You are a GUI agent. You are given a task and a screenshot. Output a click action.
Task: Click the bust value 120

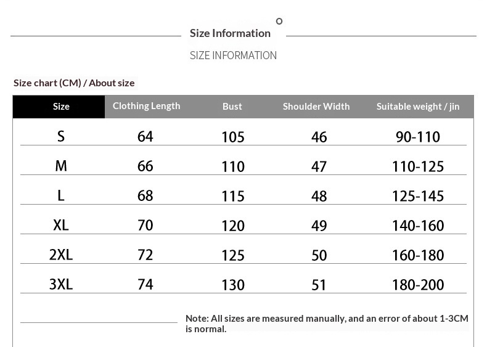tap(233, 226)
